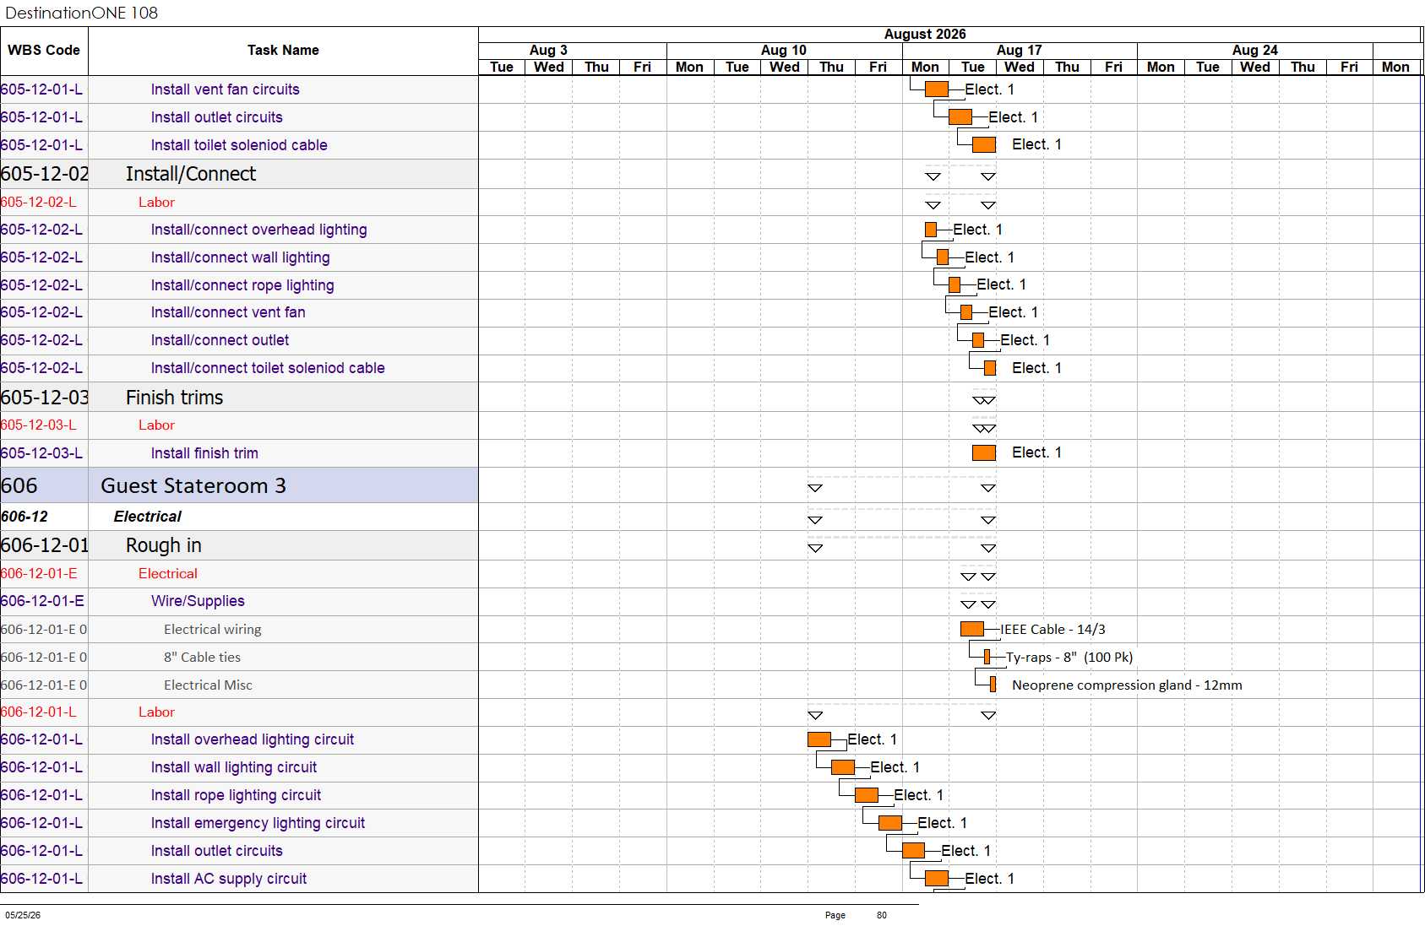
Task: Click the Gantt bar for Install AC supply circuit
Action: click(937, 879)
